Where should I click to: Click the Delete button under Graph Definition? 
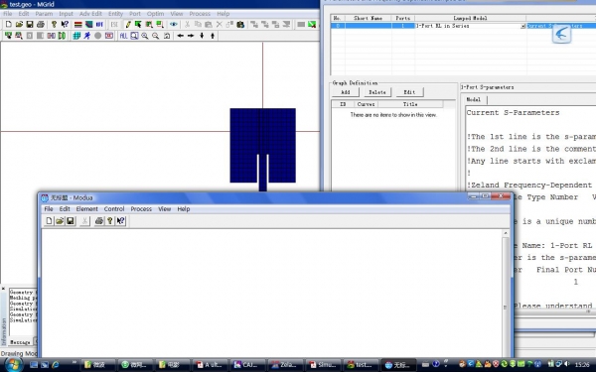(x=377, y=92)
